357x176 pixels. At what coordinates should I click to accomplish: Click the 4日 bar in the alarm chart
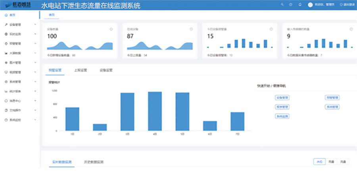pyautogui.click(x=155, y=111)
